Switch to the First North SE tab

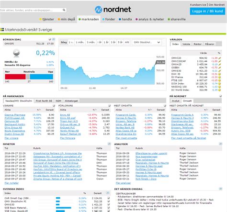(44, 101)
